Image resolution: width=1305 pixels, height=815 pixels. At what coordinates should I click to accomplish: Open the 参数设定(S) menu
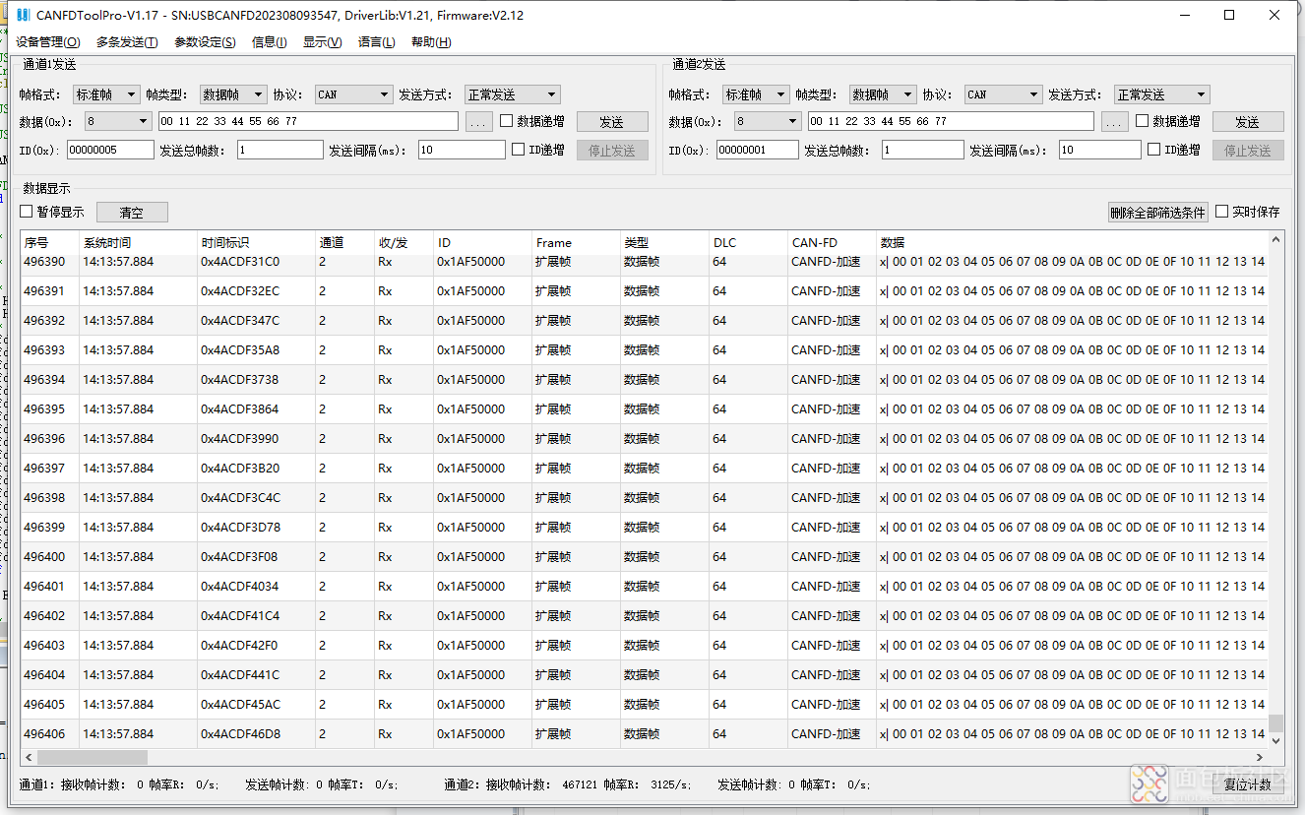[x=205, y=42]
